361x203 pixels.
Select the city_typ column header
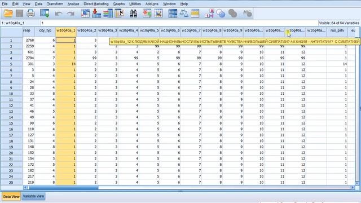click(x=45, y=32)
